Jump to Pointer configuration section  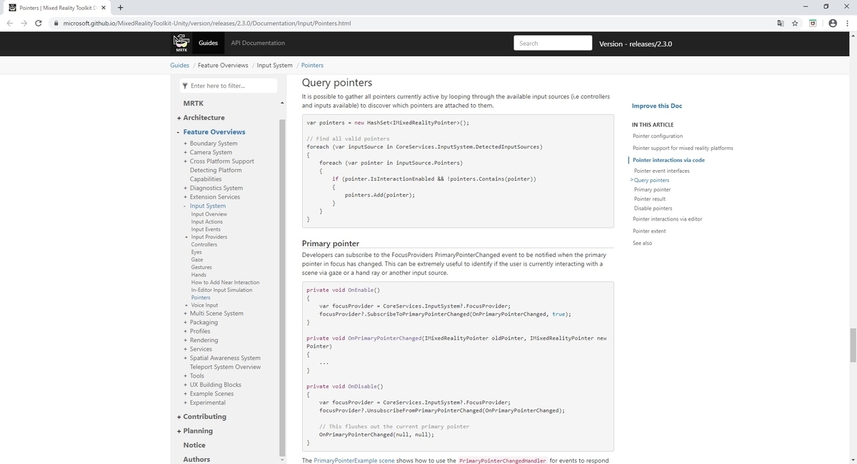[x=658, y=136]
